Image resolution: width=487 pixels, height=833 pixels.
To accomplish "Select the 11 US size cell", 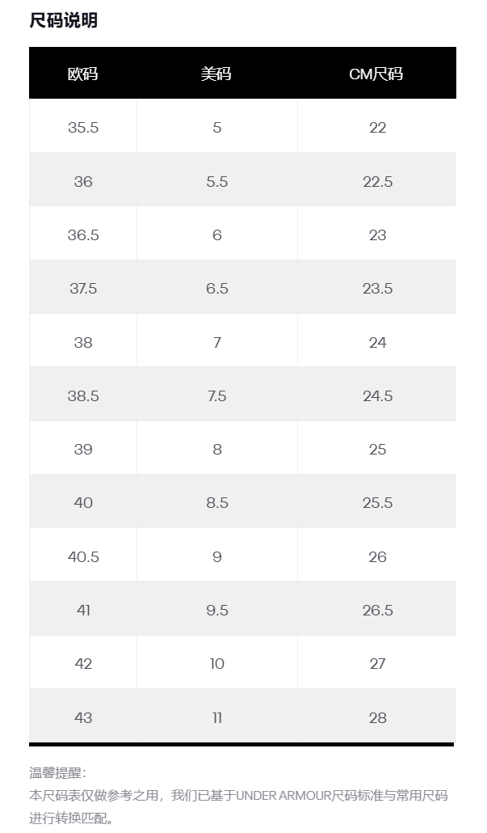I will pos(216,717).
